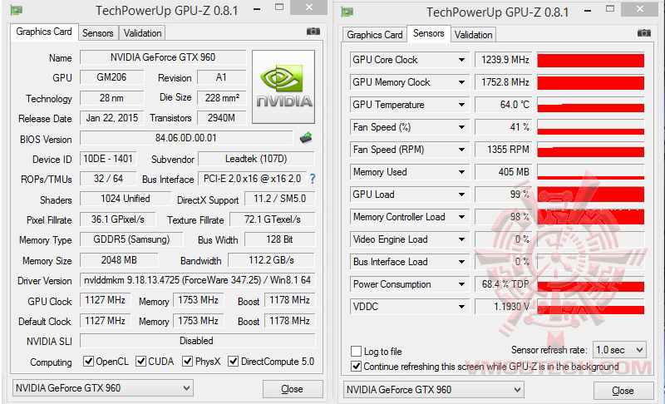Click the 64.0 °C temperature value
The height and width of the screenshot is (404, 665).
click(x=504, y=105)
